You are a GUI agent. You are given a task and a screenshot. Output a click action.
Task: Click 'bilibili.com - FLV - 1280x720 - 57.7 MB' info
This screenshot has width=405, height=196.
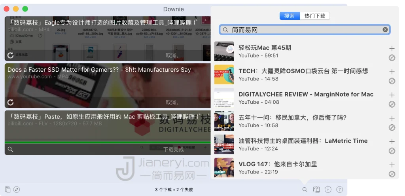[x=55, y=124]
